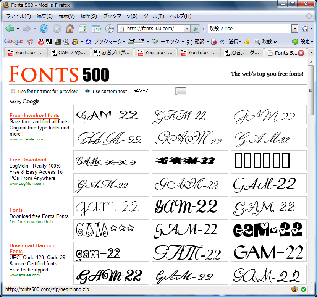317x297 pixels.
Task: Click the magnifier search toolbar icon
Action: (66, 42)
